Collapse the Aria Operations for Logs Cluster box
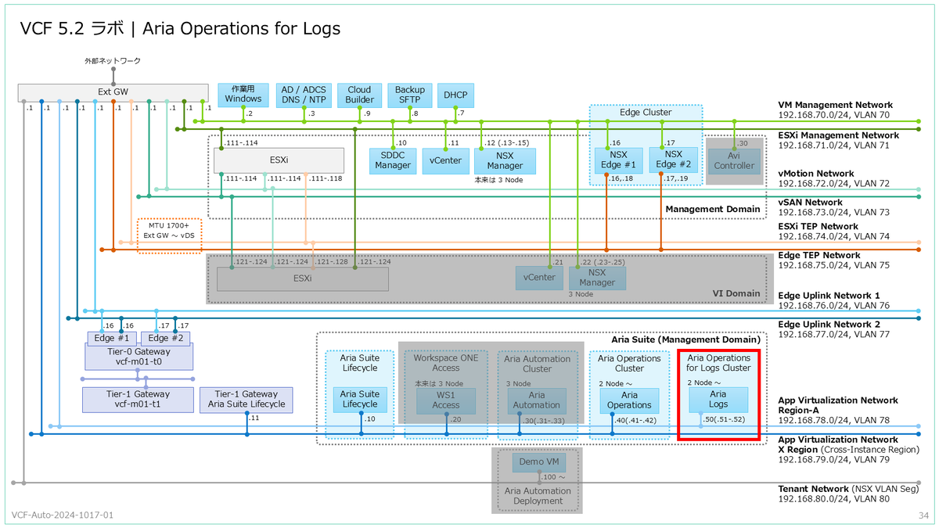Screen dimensions: 939x528 [718, 363]
